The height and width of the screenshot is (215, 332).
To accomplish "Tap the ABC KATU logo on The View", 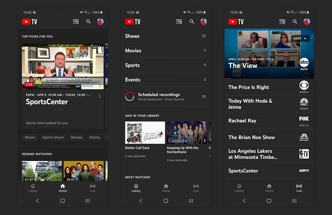I will click(x=304, y=63).
